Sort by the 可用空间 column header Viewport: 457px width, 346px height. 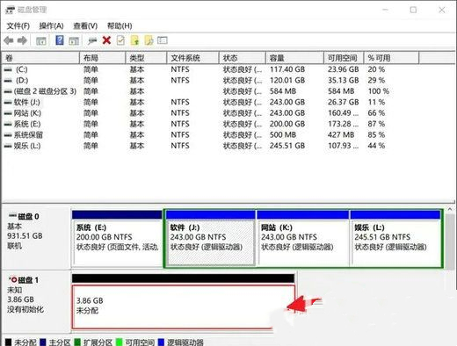pos(344,58)
